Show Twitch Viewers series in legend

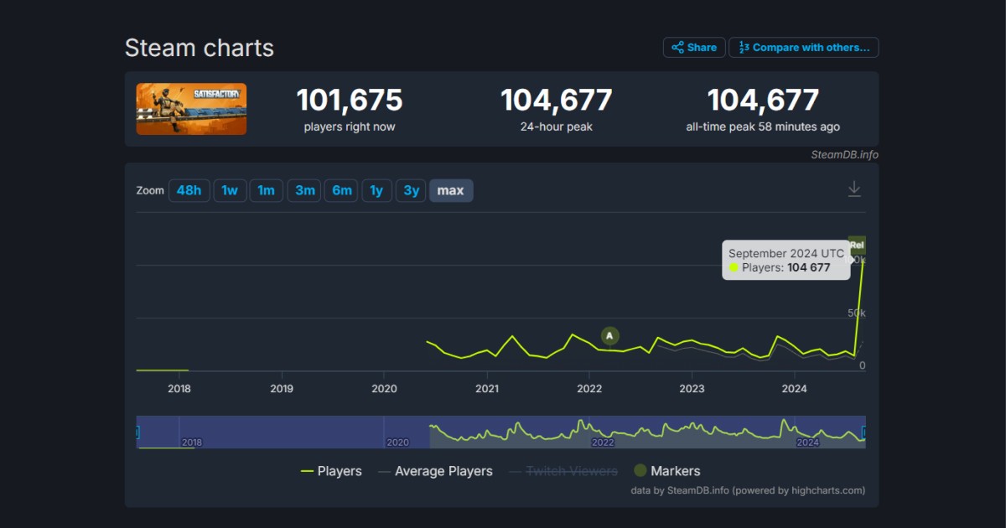563,472
